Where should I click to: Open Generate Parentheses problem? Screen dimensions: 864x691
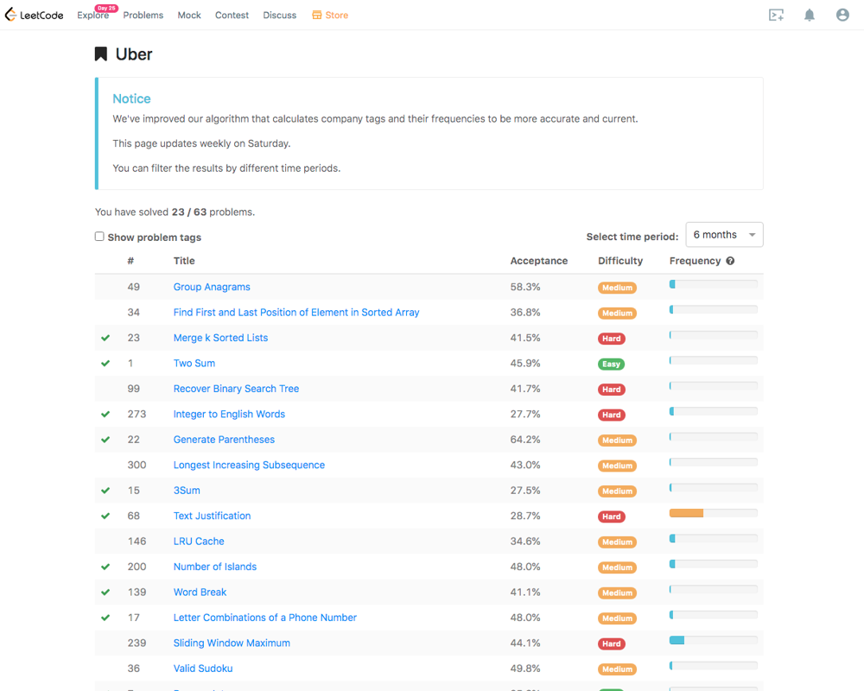(x=224, y=439)
